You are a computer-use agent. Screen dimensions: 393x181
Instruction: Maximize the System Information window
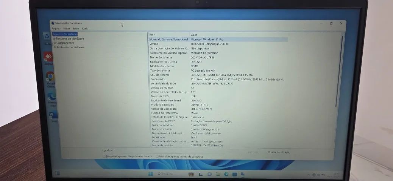coord(331,23)
